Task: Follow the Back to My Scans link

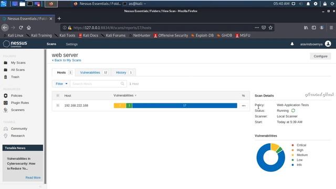Action: pyautogui.click(x=67, y=60)
